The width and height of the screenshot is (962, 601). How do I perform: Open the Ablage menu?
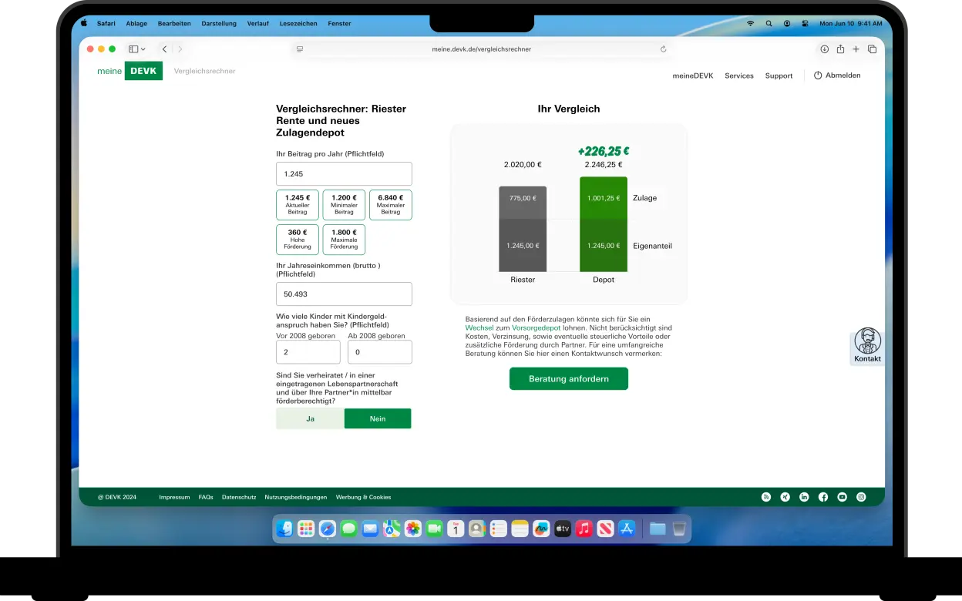[x=136, y=24]
